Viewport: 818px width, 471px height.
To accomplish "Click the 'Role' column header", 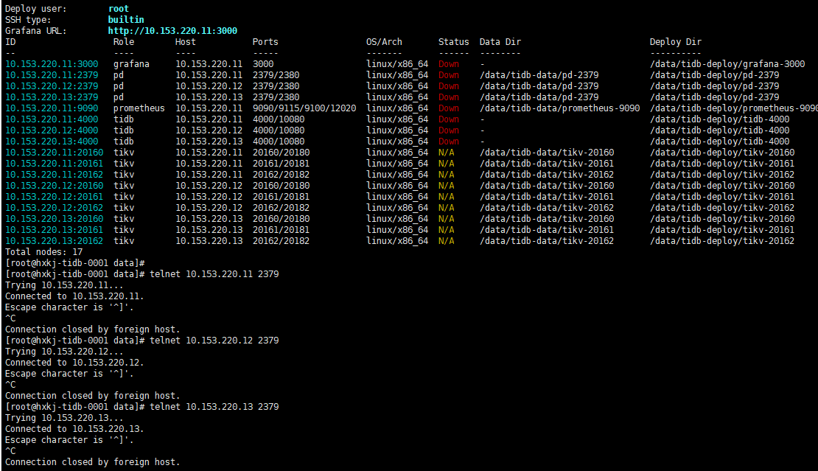I will click(x=124, y=42).
